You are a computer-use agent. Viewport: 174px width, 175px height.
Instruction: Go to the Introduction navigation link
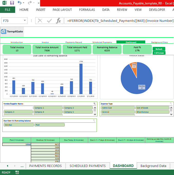17,42
